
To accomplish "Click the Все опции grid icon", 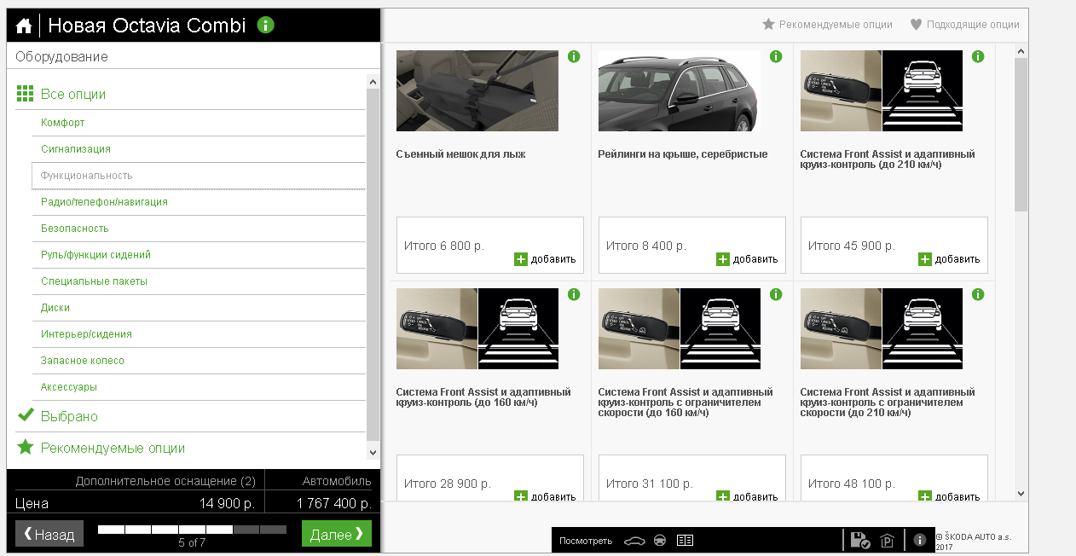I will tap(26, 94).
